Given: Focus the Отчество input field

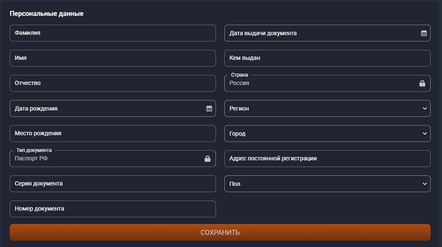Looking at the screenshot, I should point(113,83).
